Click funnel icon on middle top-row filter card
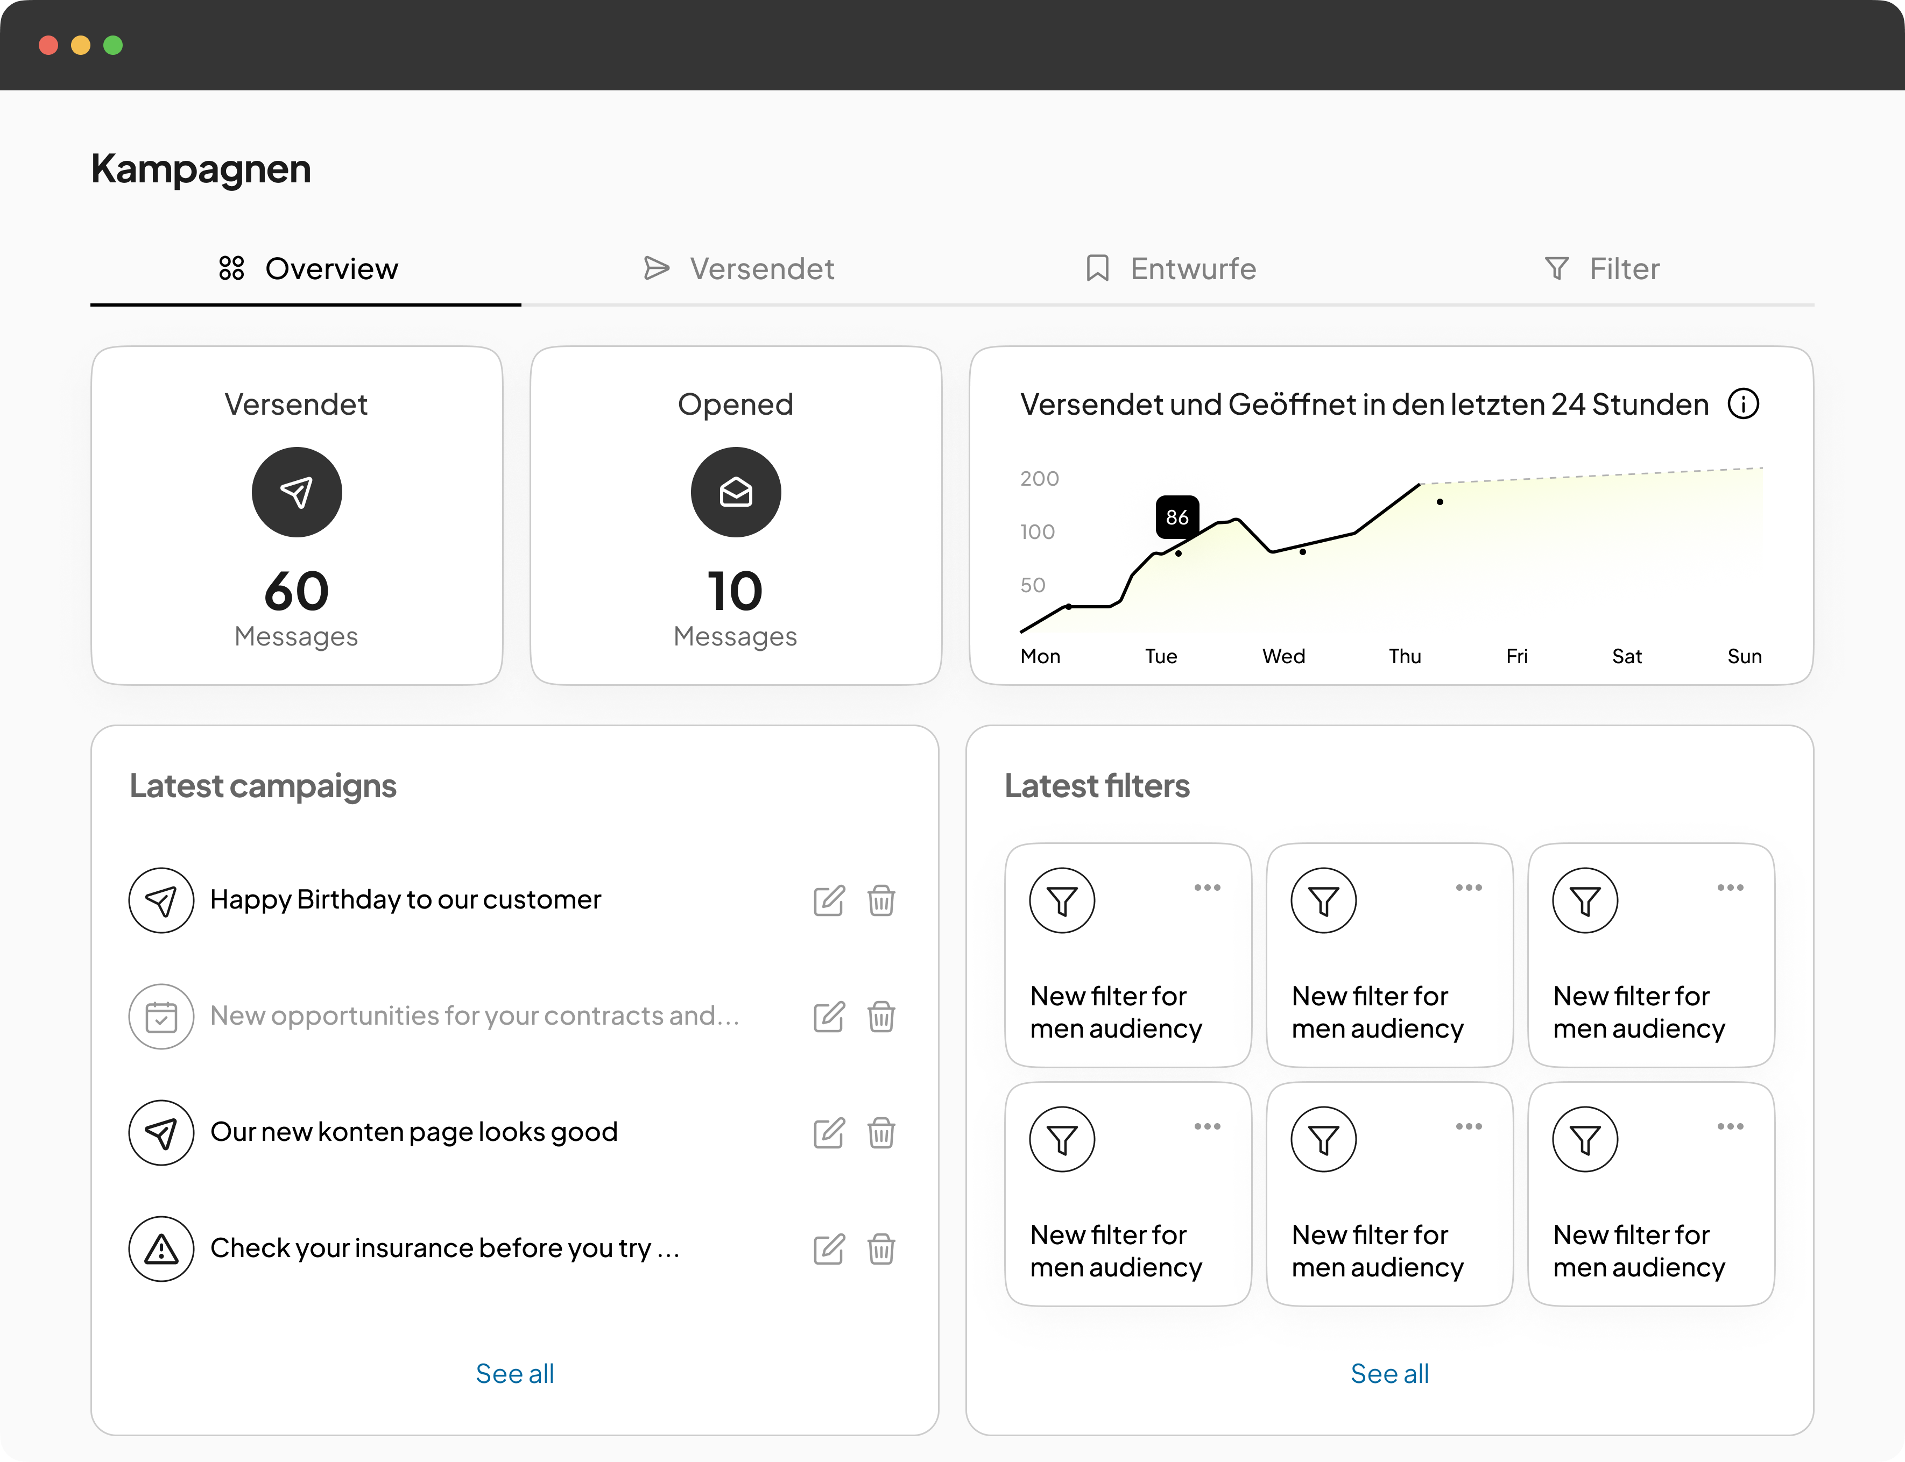The image size is (1905, 1462). point(1323,900)
